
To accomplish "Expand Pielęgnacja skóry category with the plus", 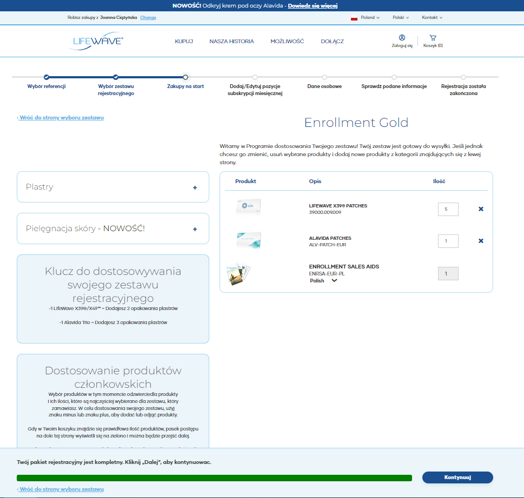I will coord(195,229).
